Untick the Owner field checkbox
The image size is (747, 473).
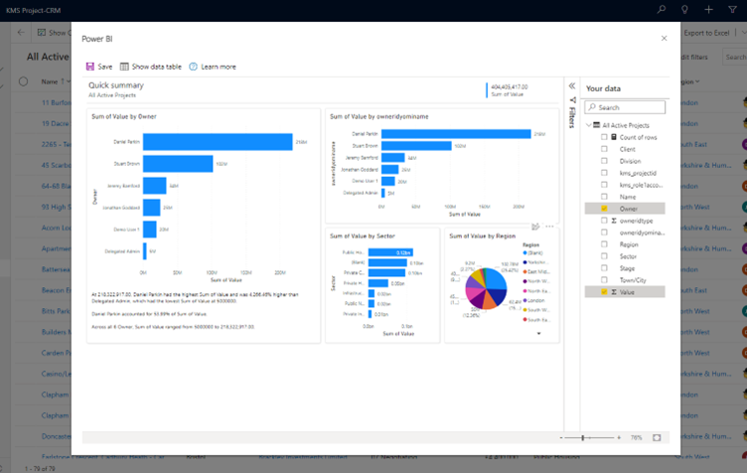coord(604,209)
